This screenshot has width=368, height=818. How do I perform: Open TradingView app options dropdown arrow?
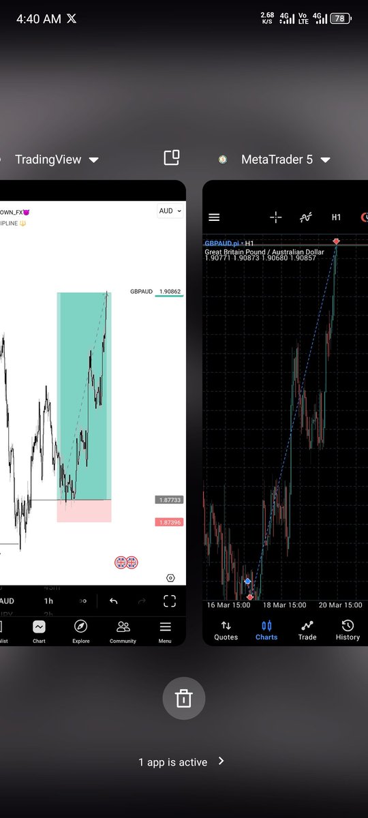pos(93,160)
